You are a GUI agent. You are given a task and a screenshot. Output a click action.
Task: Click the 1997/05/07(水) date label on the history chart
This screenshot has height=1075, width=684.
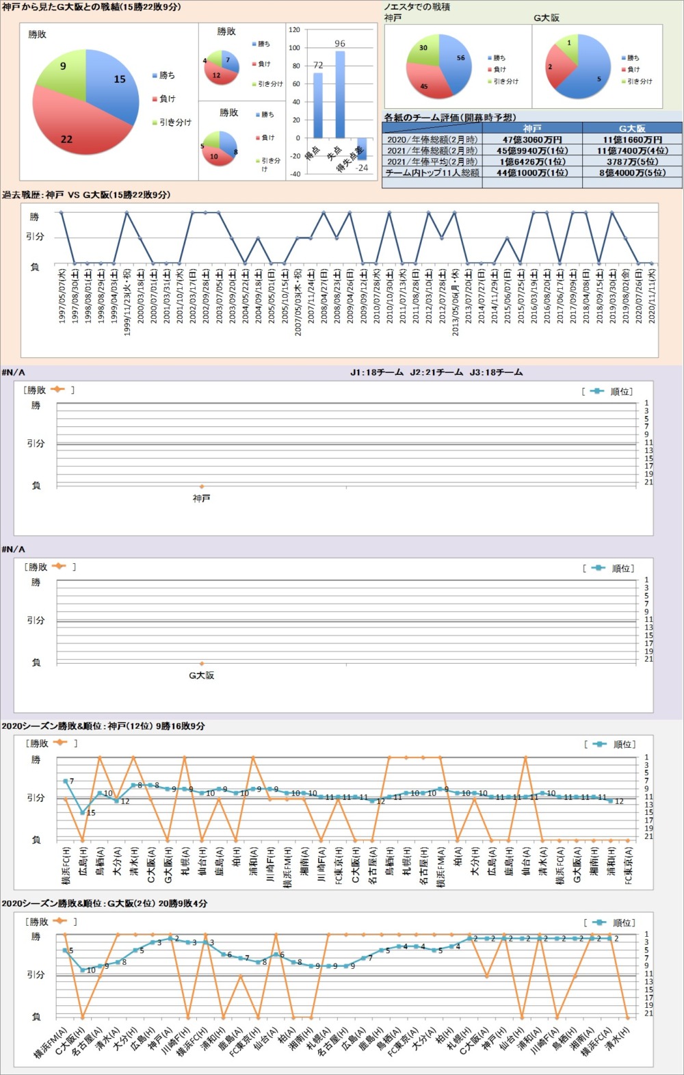click(62, 296)
